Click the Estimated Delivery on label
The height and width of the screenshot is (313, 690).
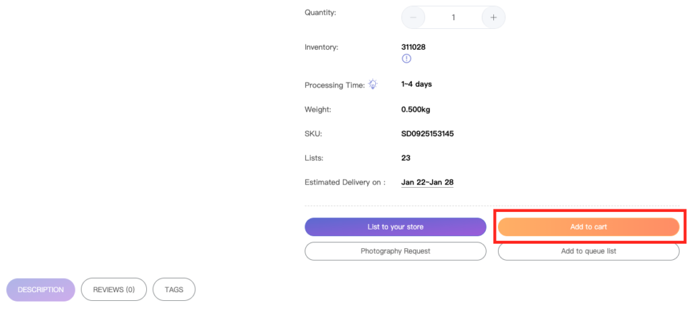[345, 182]
